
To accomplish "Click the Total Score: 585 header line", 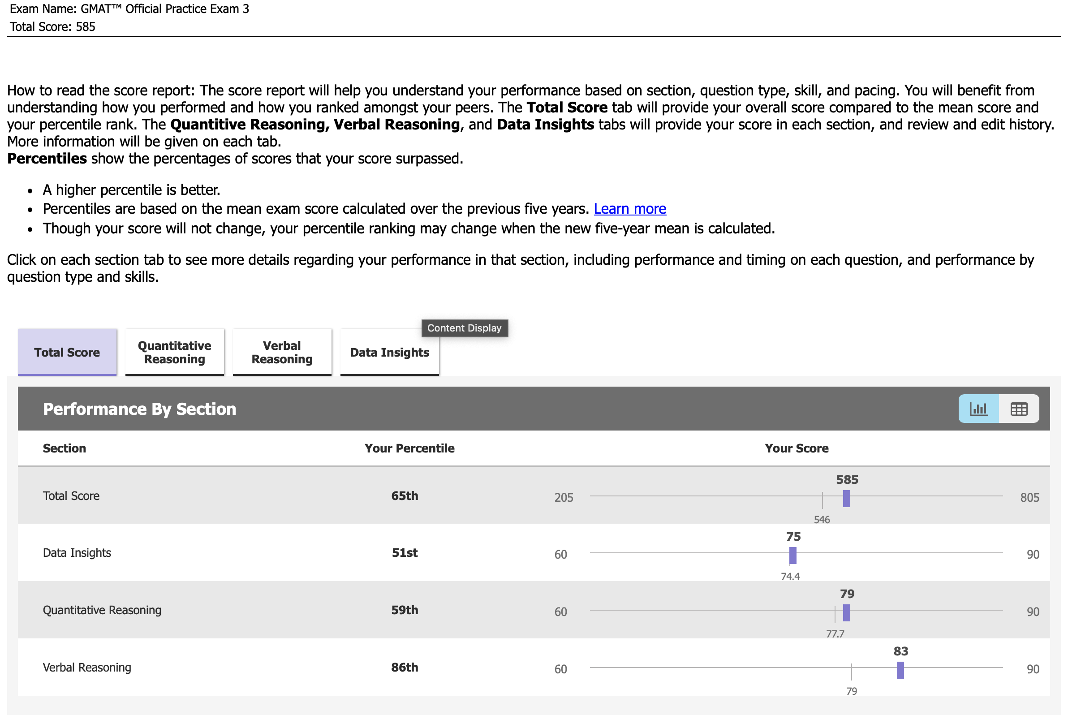I will [52, 27].
